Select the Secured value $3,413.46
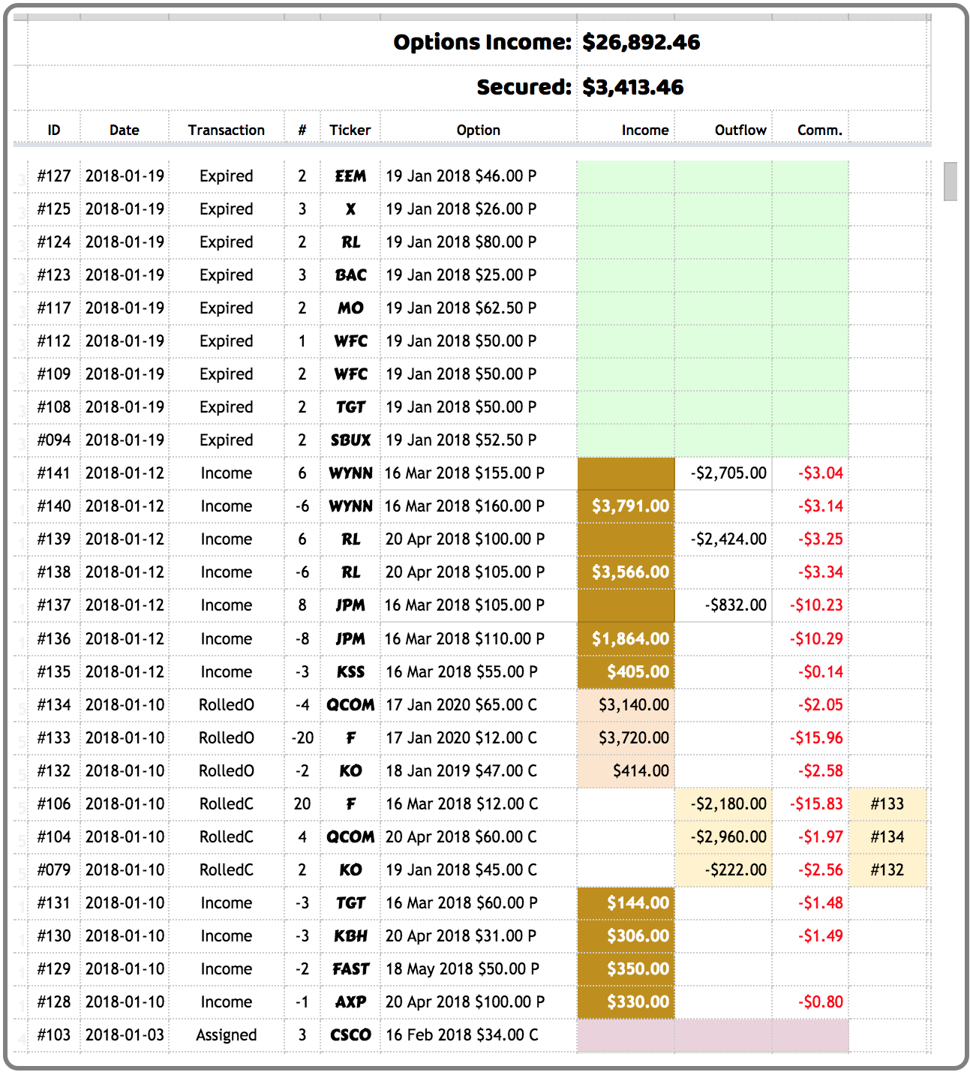970x1075 pixels. (x=632, y=87)
